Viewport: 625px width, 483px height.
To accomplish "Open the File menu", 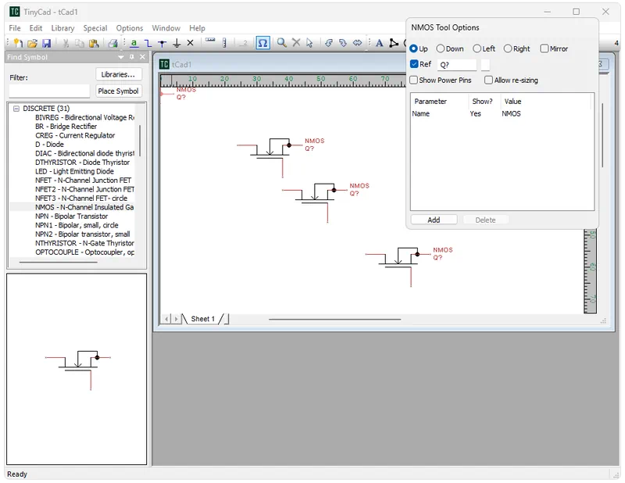I will (15, 28).
